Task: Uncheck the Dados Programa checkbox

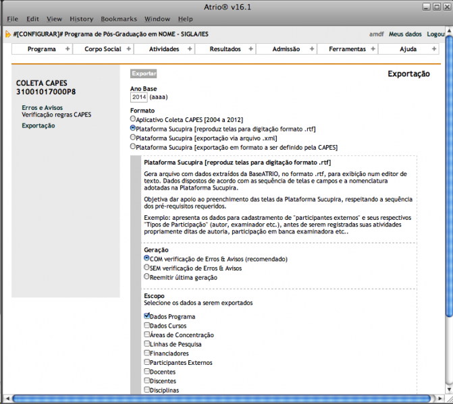Action: click(147, 316)
